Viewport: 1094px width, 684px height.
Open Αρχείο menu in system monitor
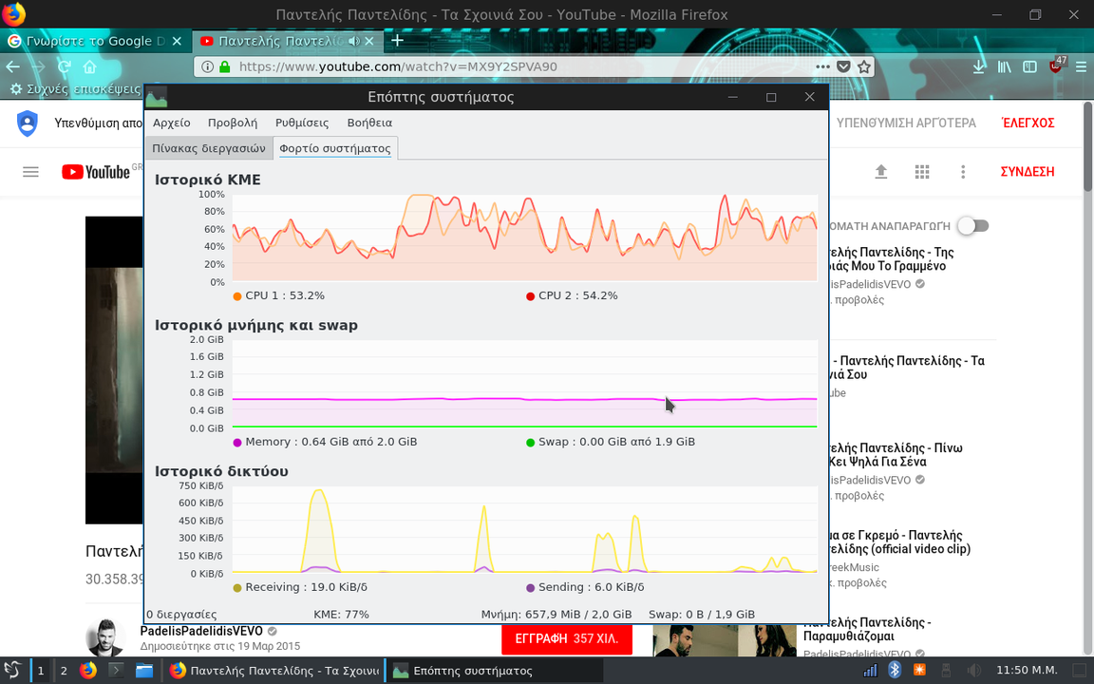coord(172,123)
